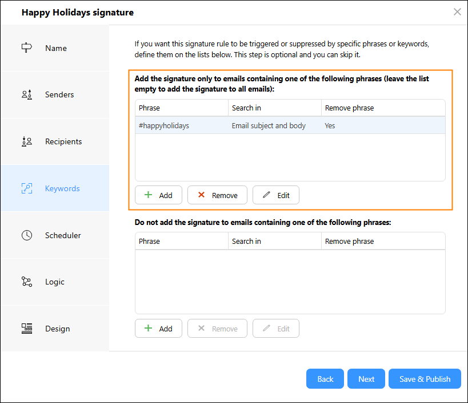The image size is (468, 403).
Task: Click green plus icon in lower Add button
Action: (149, 328)
